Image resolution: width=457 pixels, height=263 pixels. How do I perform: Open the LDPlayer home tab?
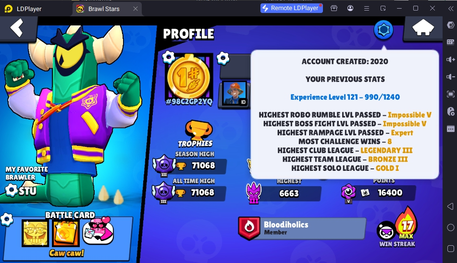[x=24, y=9]
